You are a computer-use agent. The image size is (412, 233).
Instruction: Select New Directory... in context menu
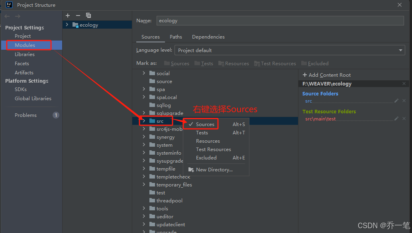[216, 169]
